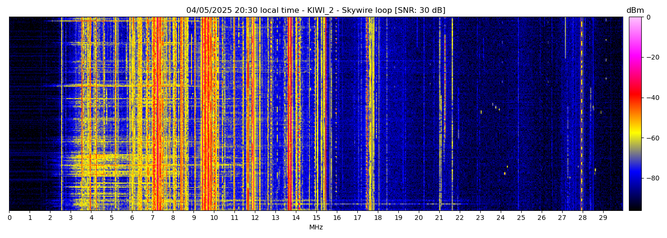The image size is (667, 238).
Task: Click the 14 MHz tick label
Action: (296, 218)
